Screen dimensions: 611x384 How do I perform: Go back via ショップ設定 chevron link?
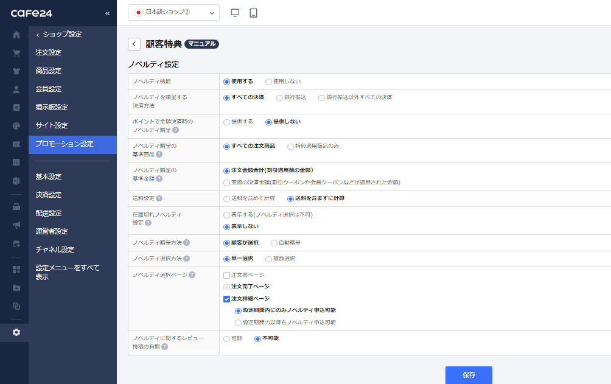click(x=59, y=34)
